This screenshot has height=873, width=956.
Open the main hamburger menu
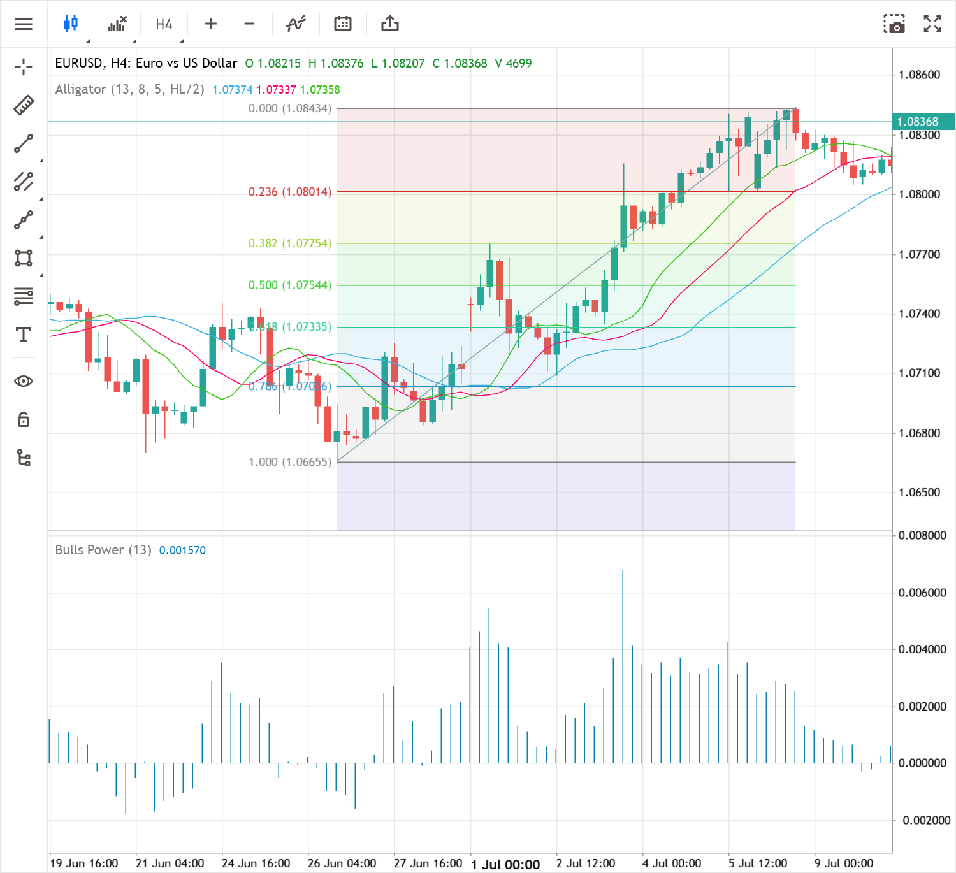24,24
